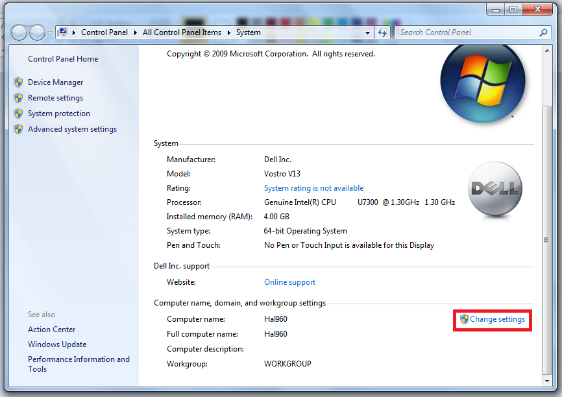
Task: Open Control Panel Home
Action: point(63,59)
